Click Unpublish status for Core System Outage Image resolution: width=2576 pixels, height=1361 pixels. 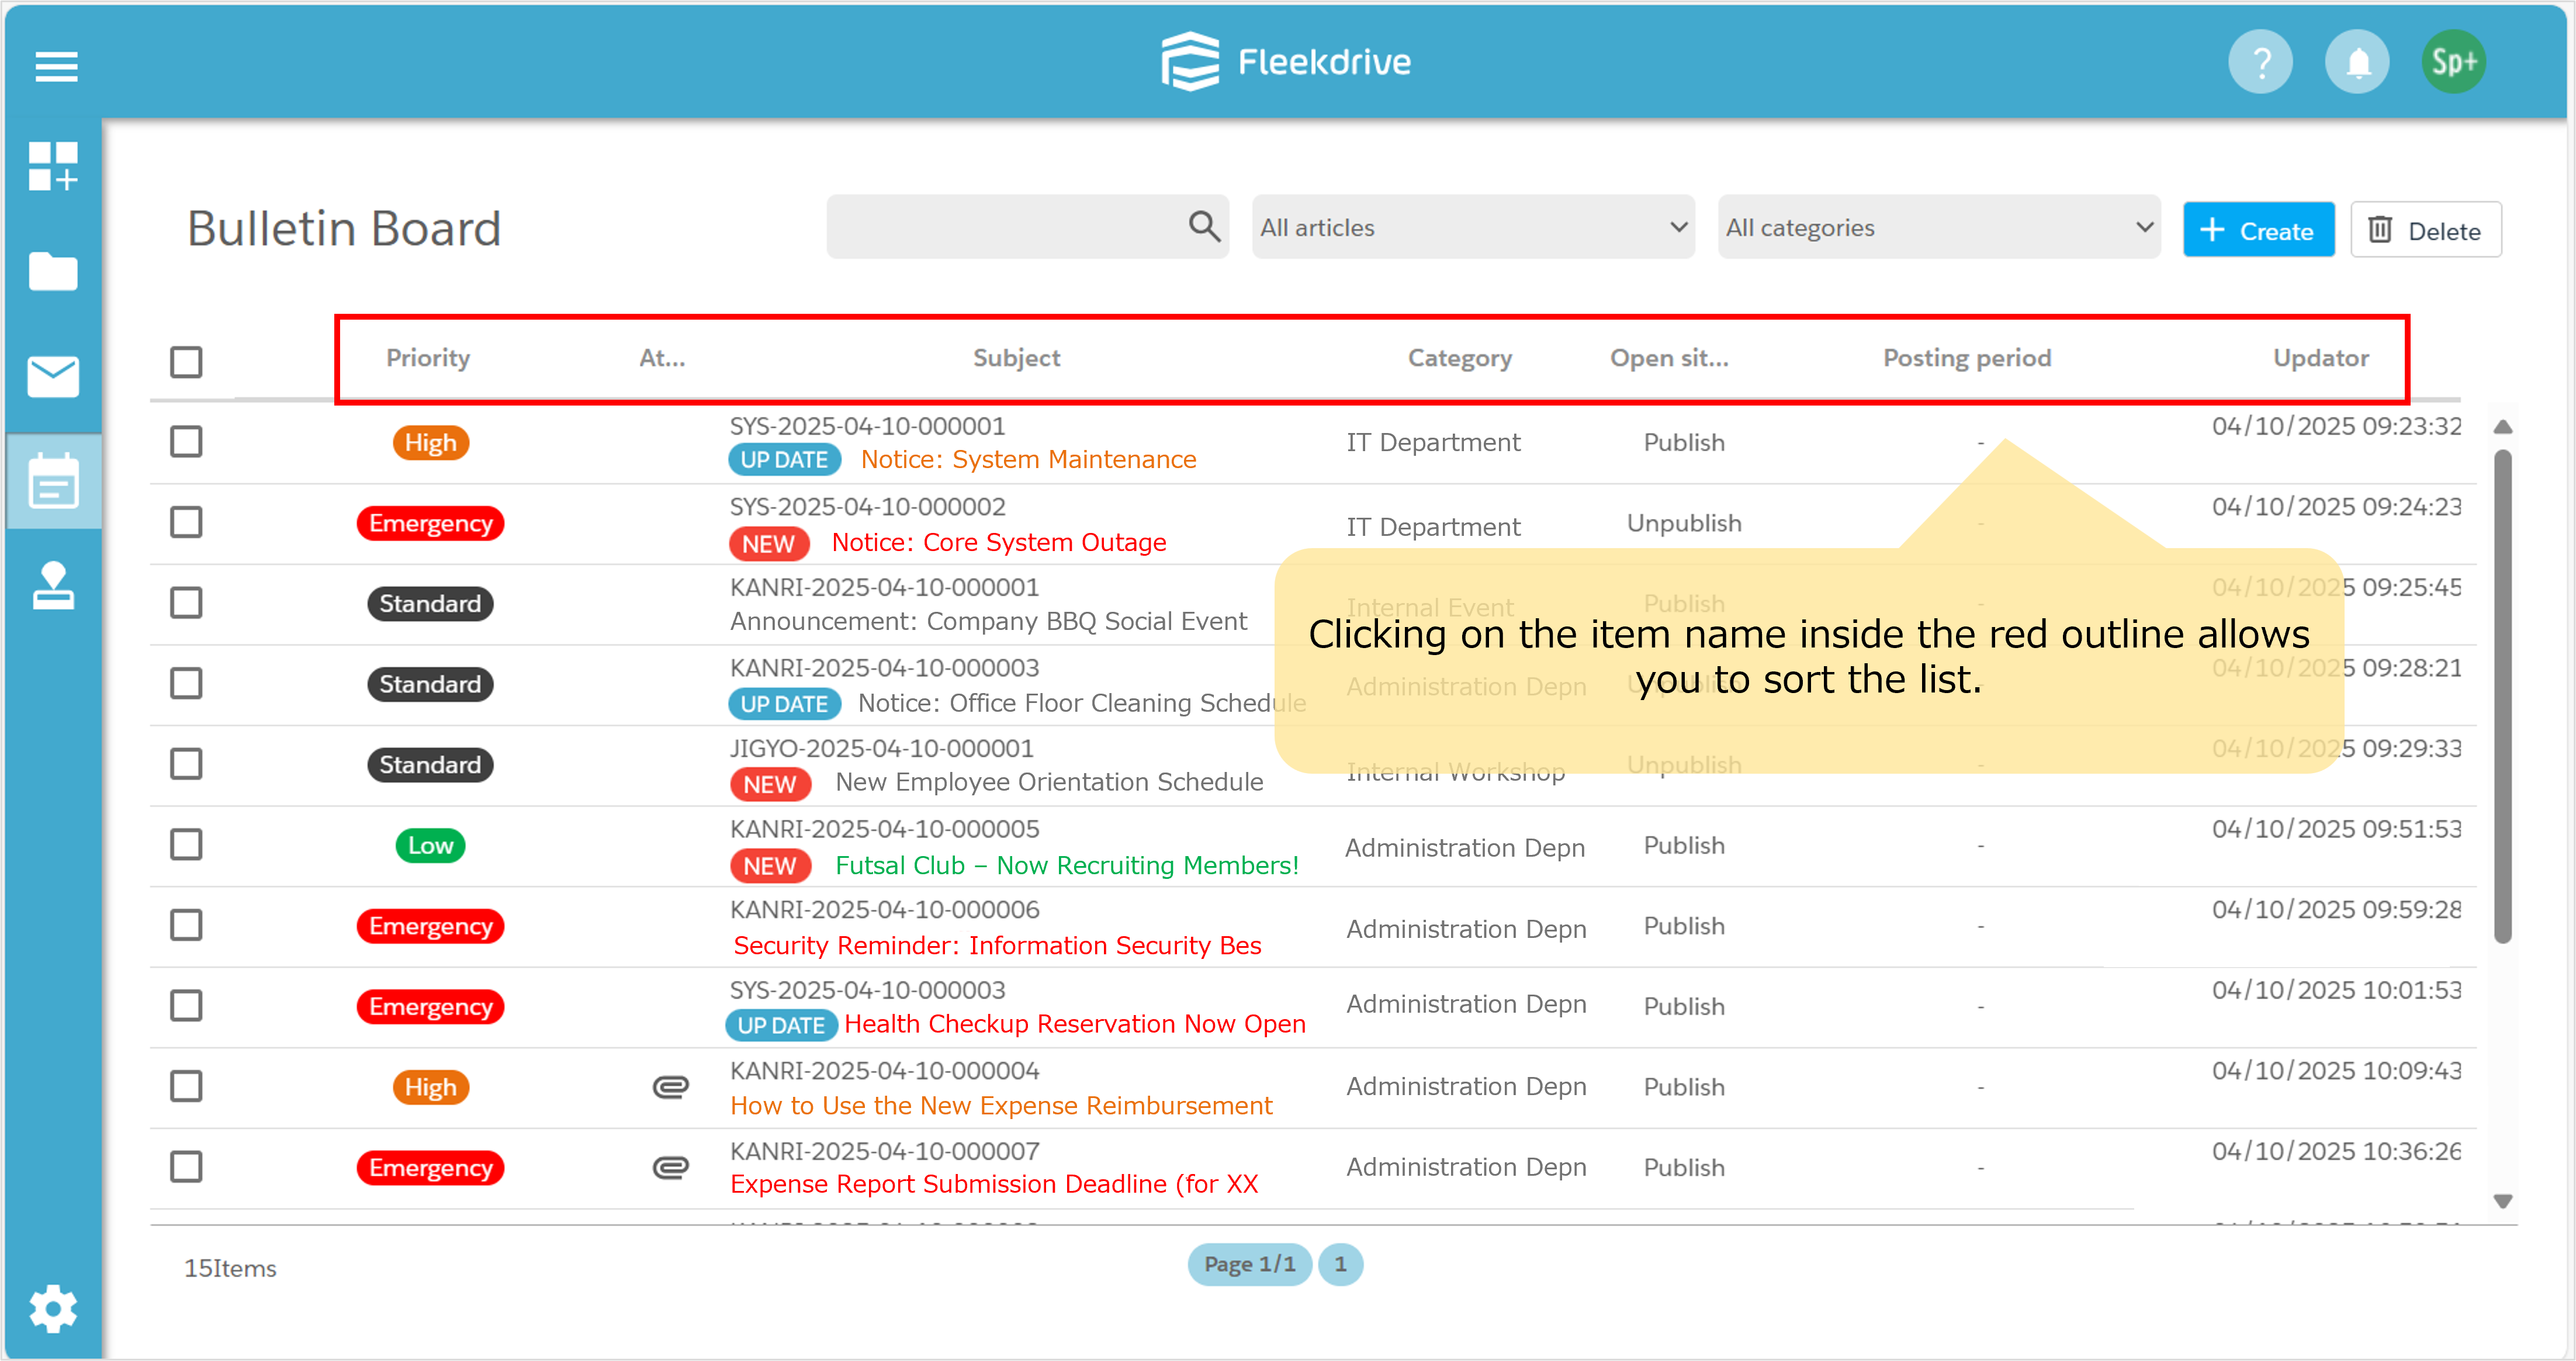[x=1684, y=523]
